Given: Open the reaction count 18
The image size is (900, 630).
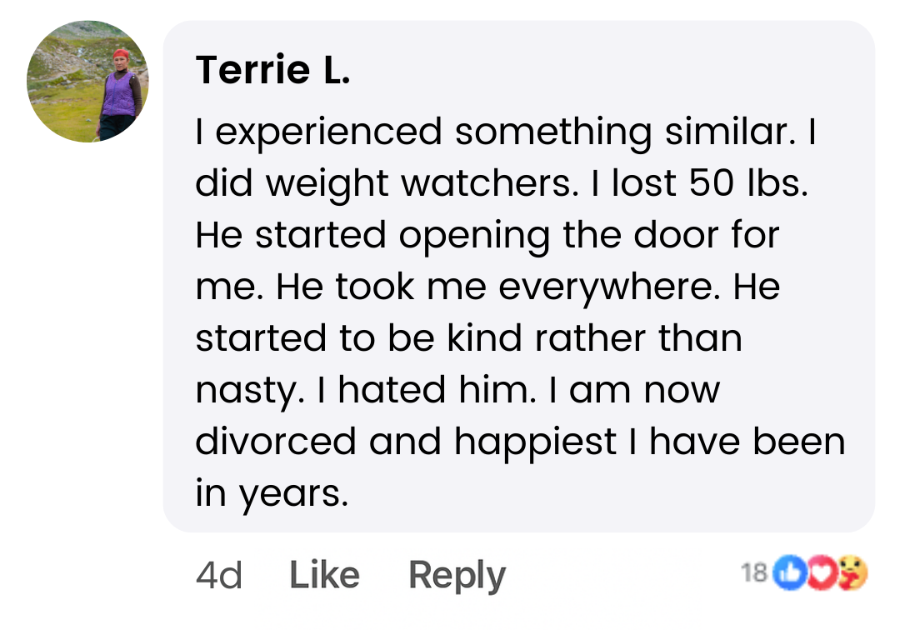Looking at the screenshot, I should [x=753, y=572].
